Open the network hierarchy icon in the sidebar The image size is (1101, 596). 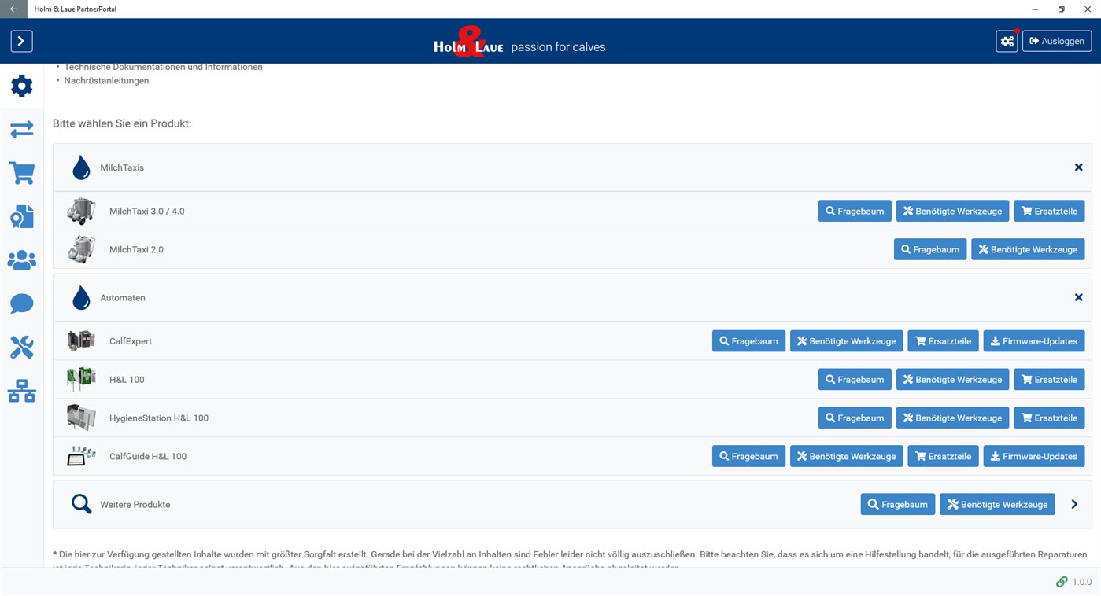[21, 391]
